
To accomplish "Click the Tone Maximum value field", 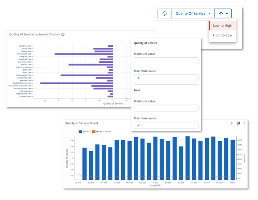I will pos(166,125).
